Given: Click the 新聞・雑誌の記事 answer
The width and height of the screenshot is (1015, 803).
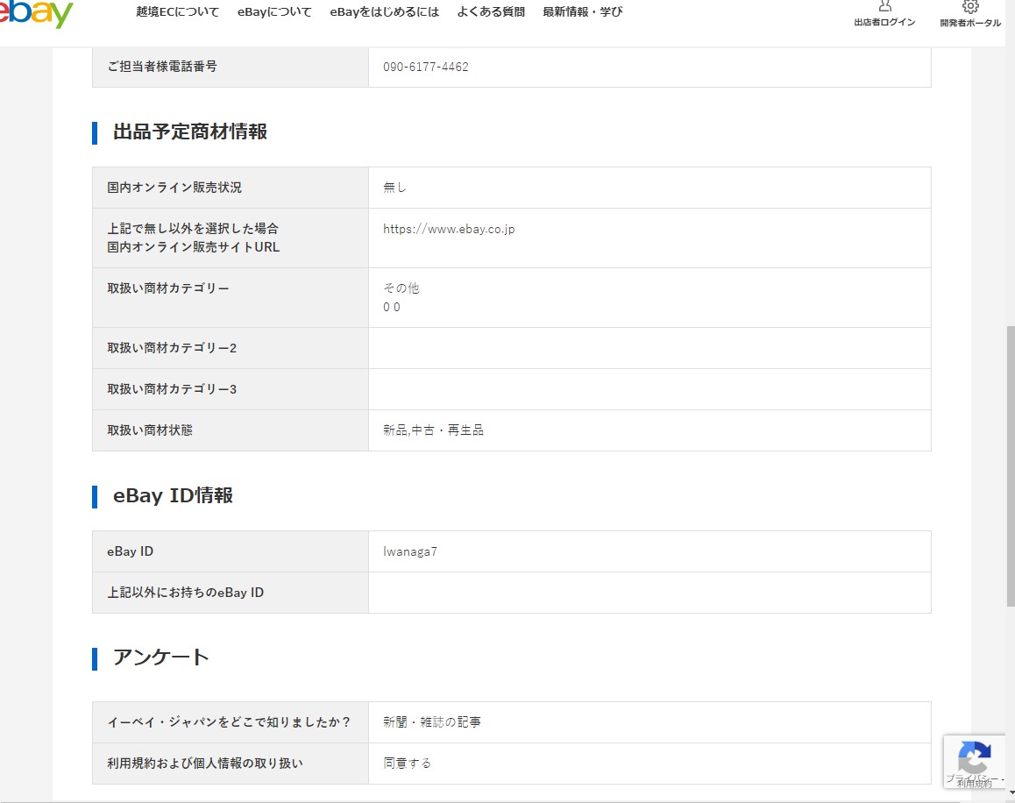Looking at the screenshot, I should click(x=432, y=722).
